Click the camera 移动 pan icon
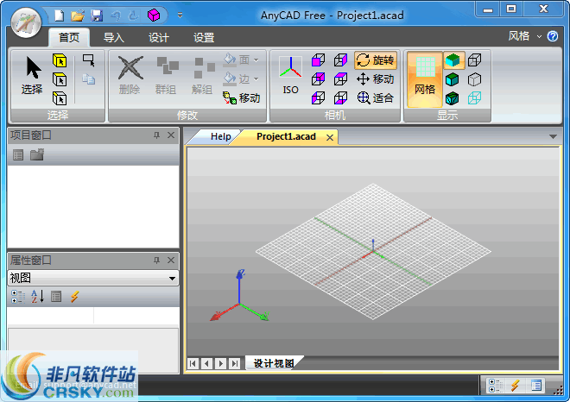The height and width of the screenshot is (402, 570). click(x=375, y=79)
